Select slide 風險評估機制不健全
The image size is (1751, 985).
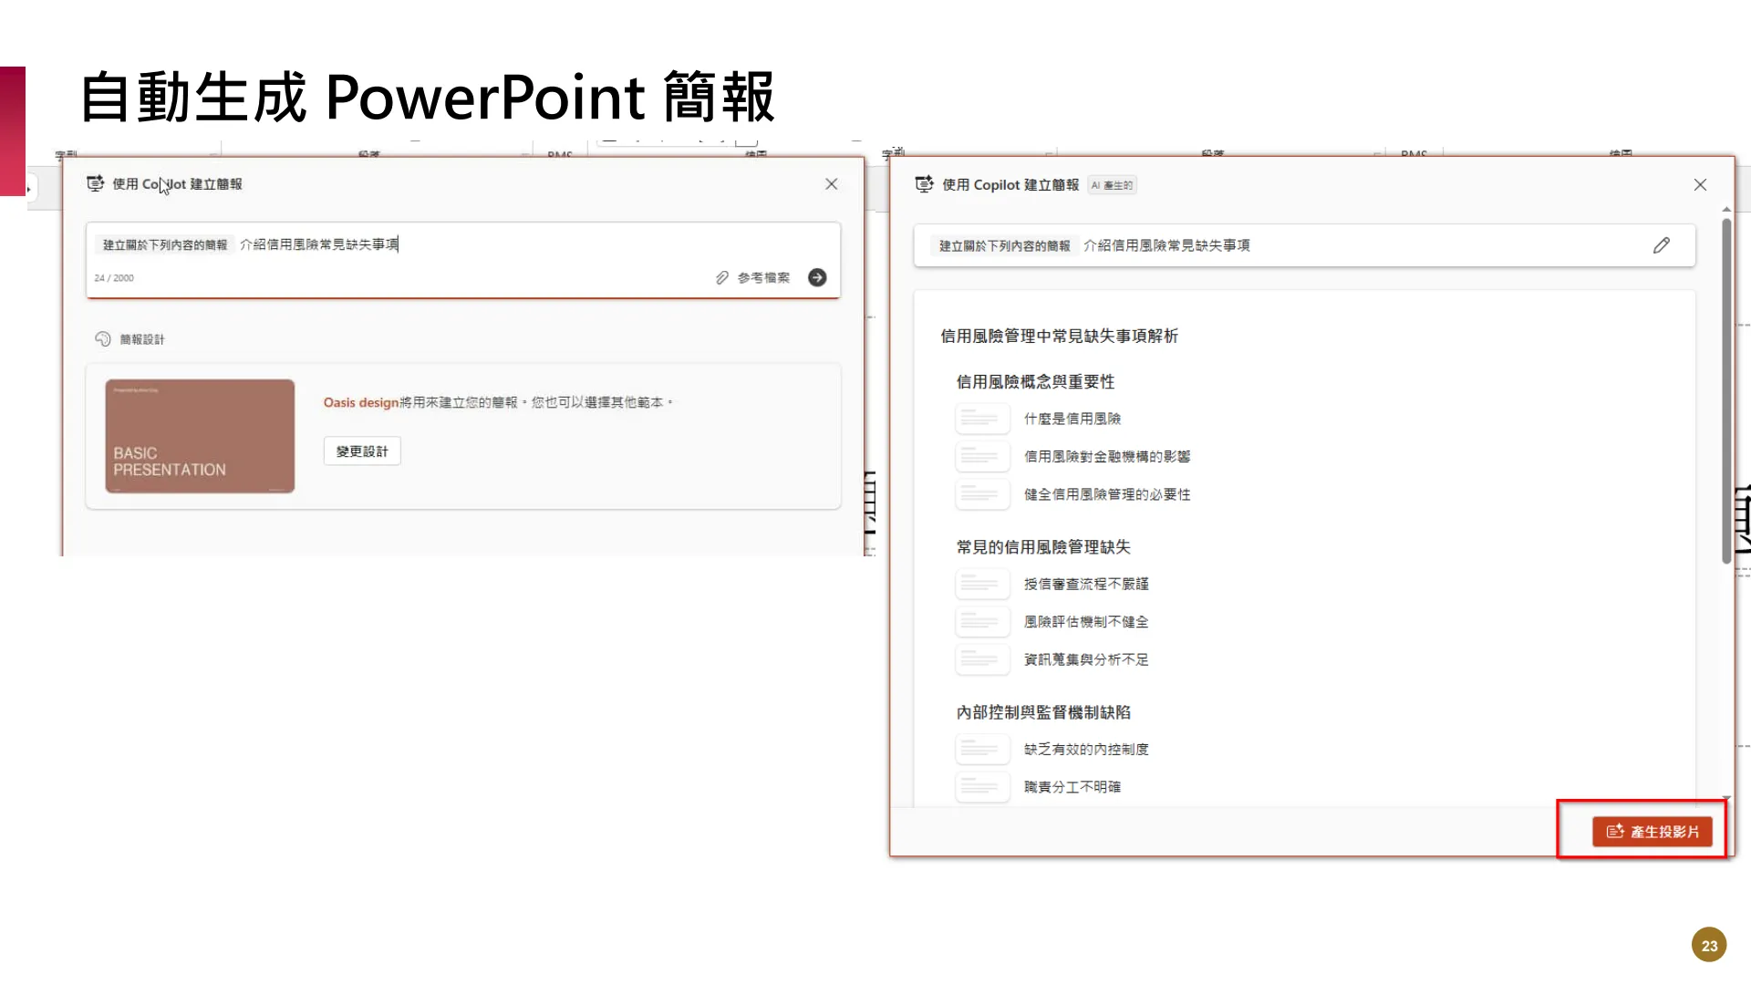[x=1086, y=622]
